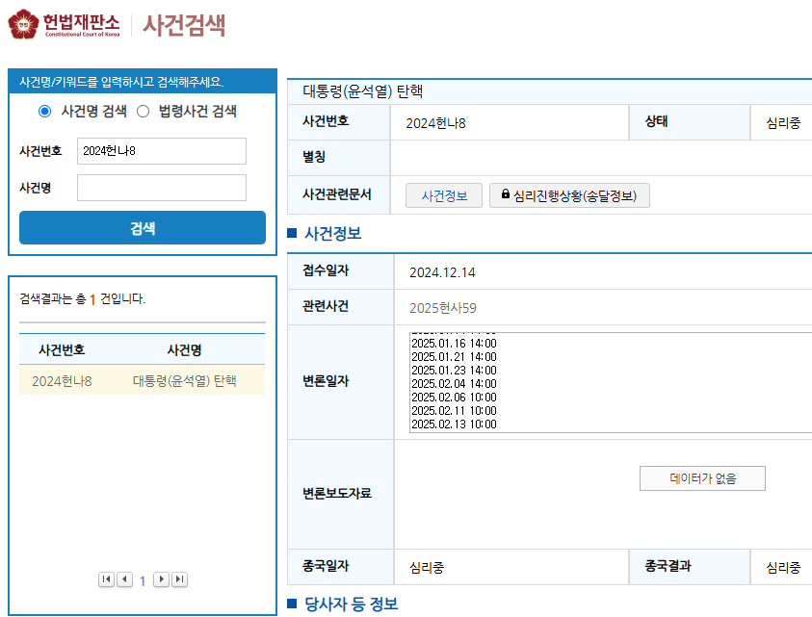This screenshot has height=617, width=812.
Task: Click case number value 2024헌나8 in detail table
Action: pos(435,123)
